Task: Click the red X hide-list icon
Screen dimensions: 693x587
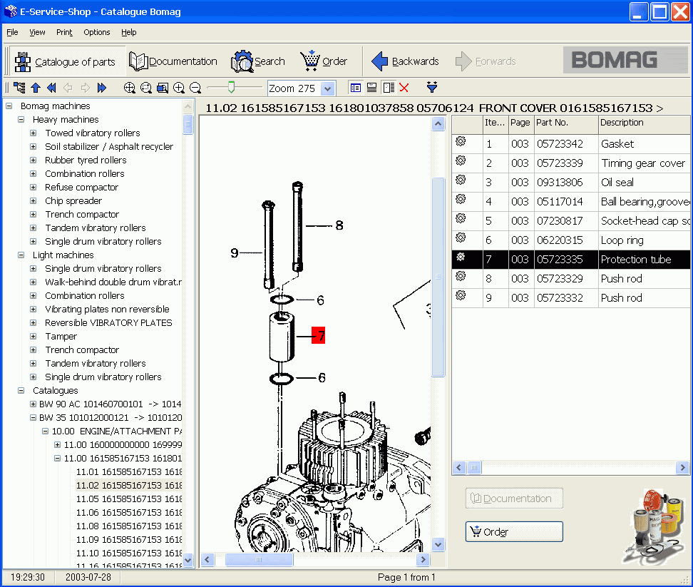Action: [x=404, y=88]
